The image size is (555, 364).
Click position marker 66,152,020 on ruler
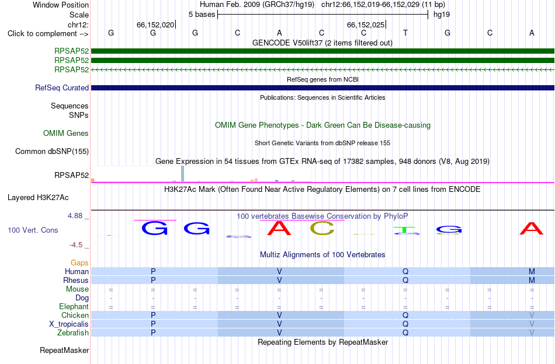point(155,24)
